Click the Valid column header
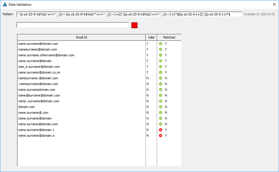279x172 pixels. point(151,37)
